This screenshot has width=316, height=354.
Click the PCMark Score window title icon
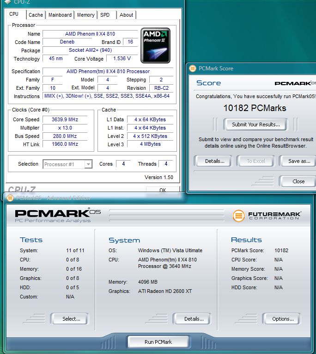click(x=193, y=68)
